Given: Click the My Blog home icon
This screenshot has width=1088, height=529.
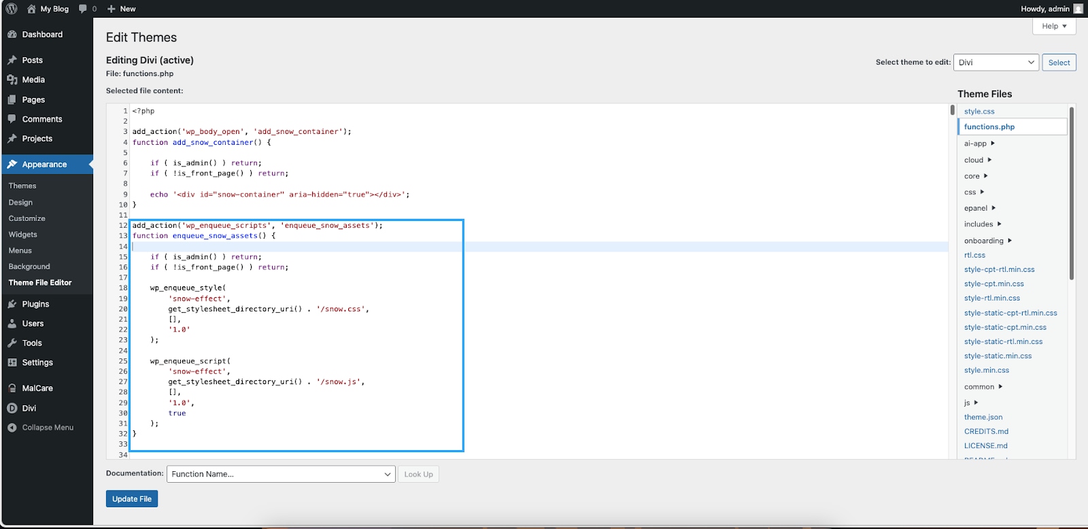Looking at the screenshot, I should [x=31, y=9].
